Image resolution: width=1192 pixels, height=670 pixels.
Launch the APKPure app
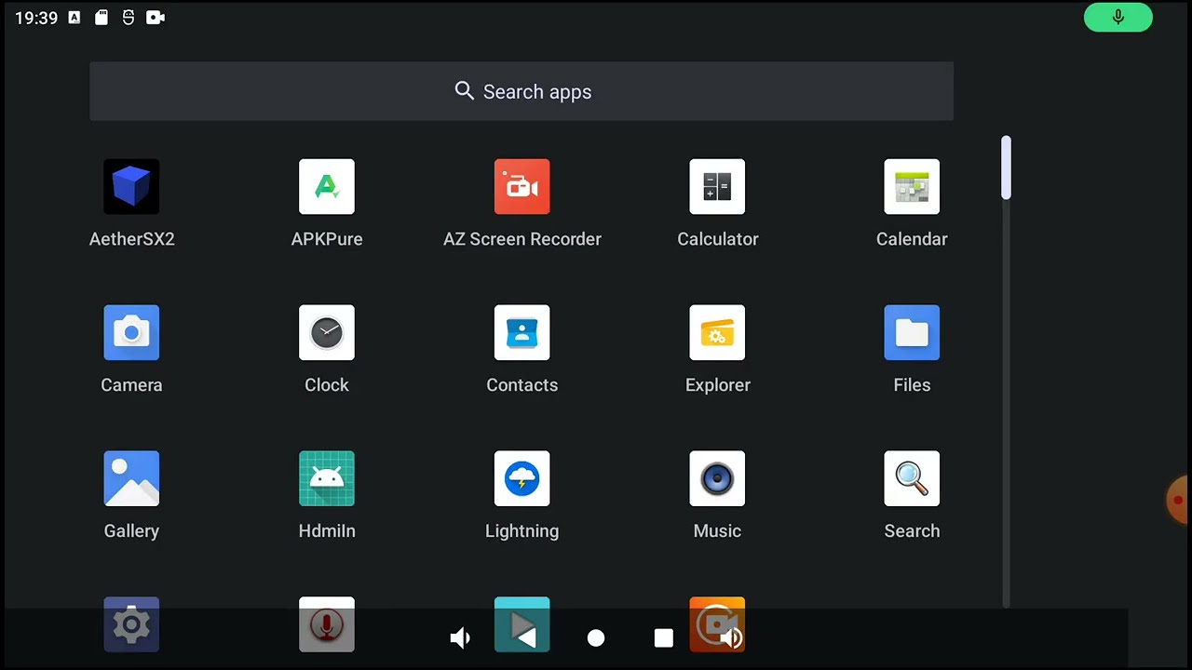pyautogui.click(x=327, y=187)
